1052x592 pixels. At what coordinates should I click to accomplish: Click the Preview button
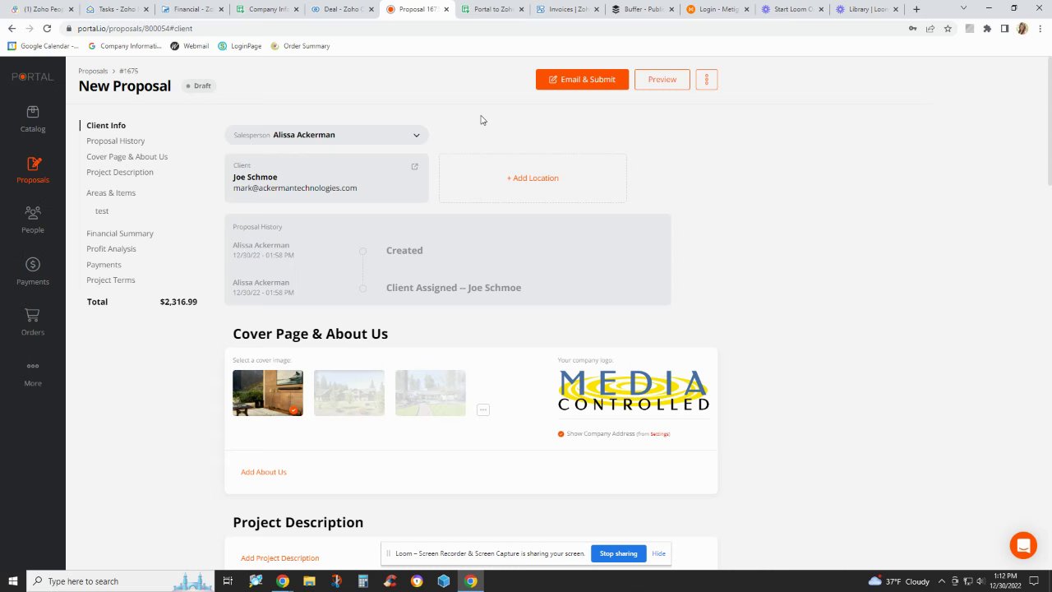coord(662,80)
